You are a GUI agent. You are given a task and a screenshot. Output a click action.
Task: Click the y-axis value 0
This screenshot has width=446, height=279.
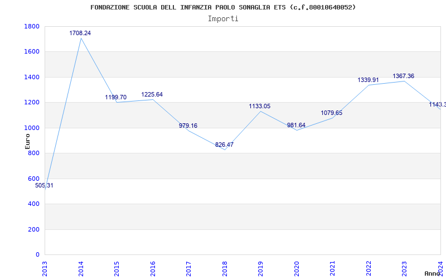click(37, 255)
